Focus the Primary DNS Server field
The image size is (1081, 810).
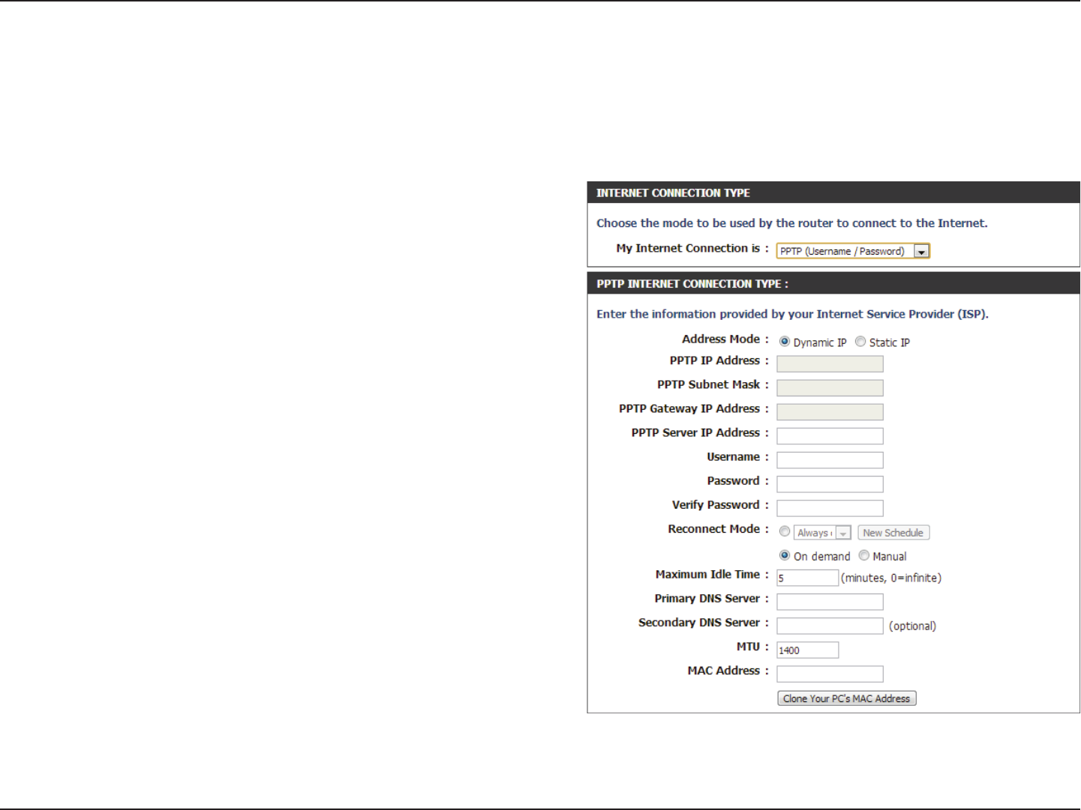(830, 602)
